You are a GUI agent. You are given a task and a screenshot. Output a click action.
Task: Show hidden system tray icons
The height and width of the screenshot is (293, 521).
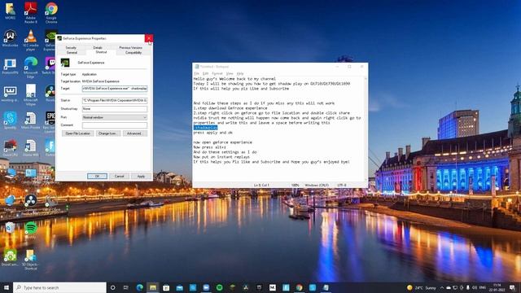[442, 287]
